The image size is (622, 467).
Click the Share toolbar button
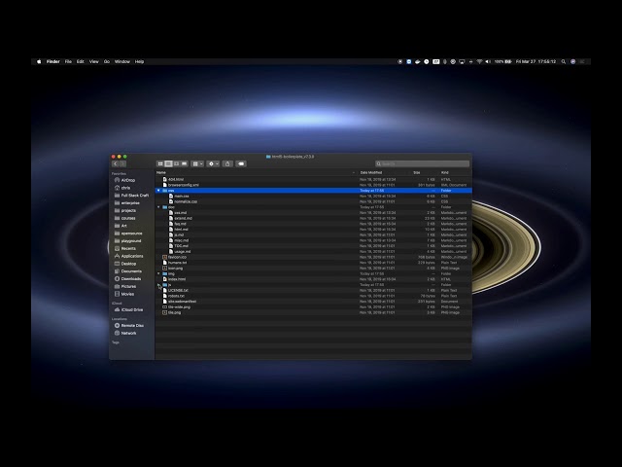(x=227, y=163)
